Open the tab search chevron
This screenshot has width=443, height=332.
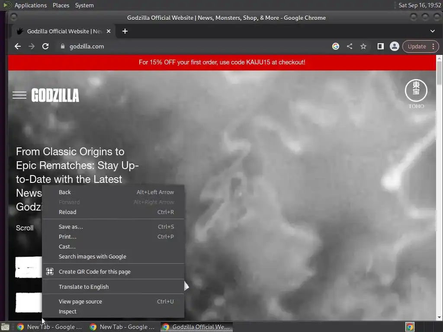[433, 31]
